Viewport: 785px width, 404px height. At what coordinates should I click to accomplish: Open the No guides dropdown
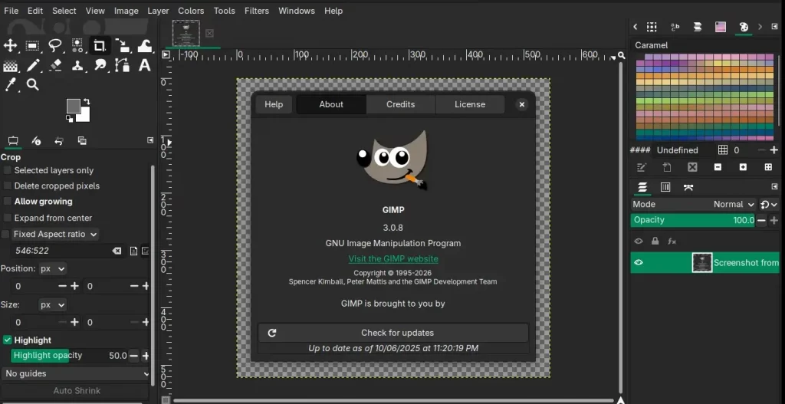pyautogui.click(x=76, y=373)
